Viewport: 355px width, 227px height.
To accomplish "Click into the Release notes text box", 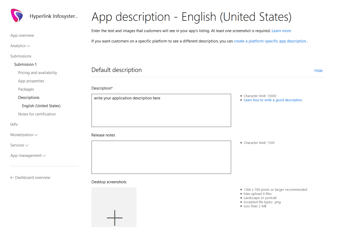I will pyautogui.click(x=161, y=157).
